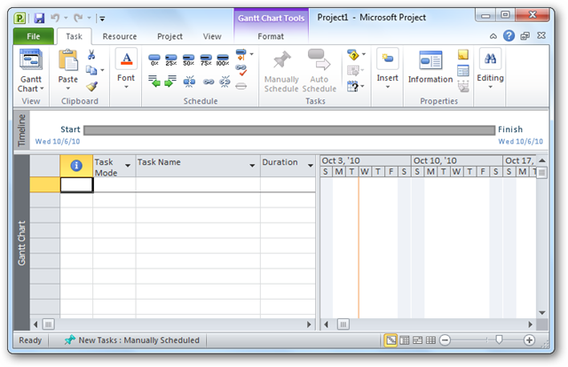Click the Copy icon
568x367 pixels.
pyautogui.click(x=91, y=70)
